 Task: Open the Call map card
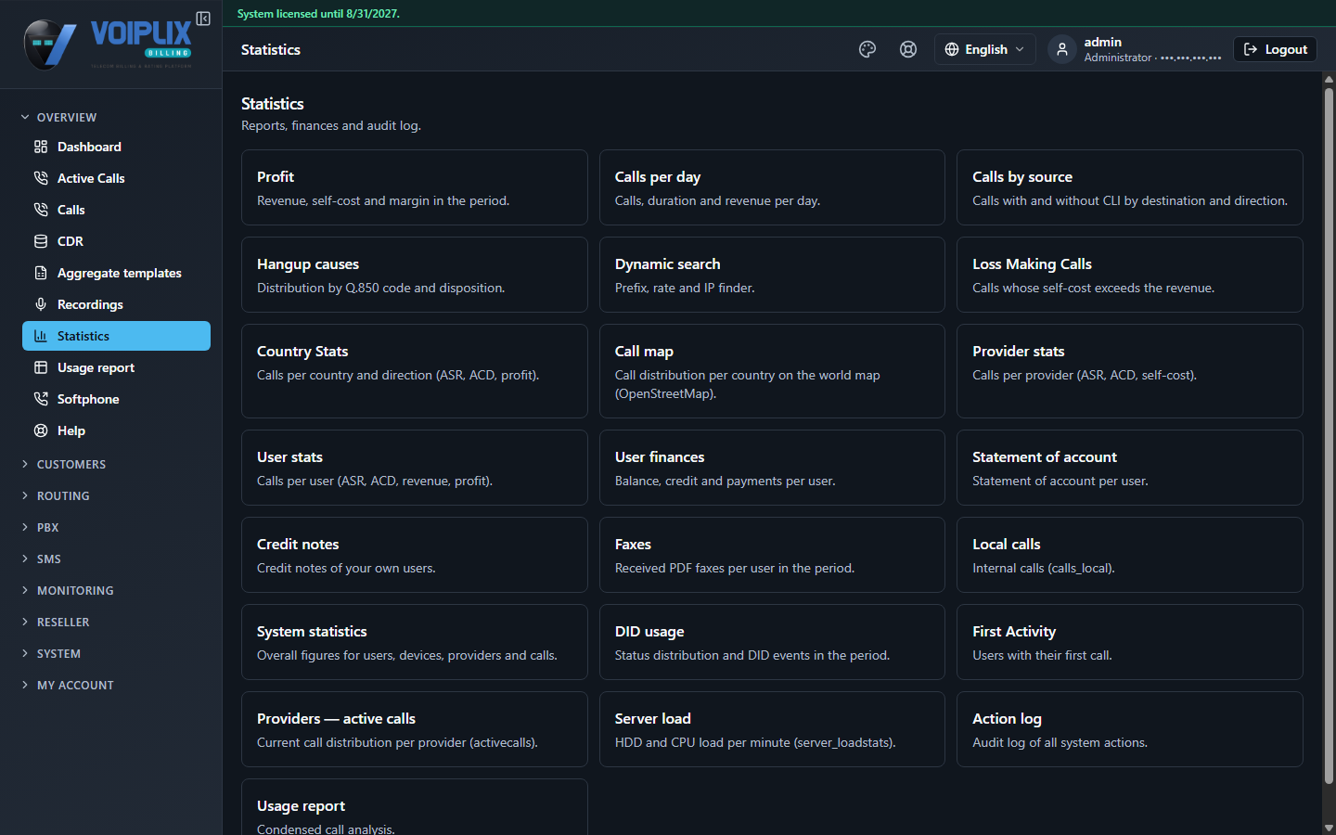tap(772, 371)
